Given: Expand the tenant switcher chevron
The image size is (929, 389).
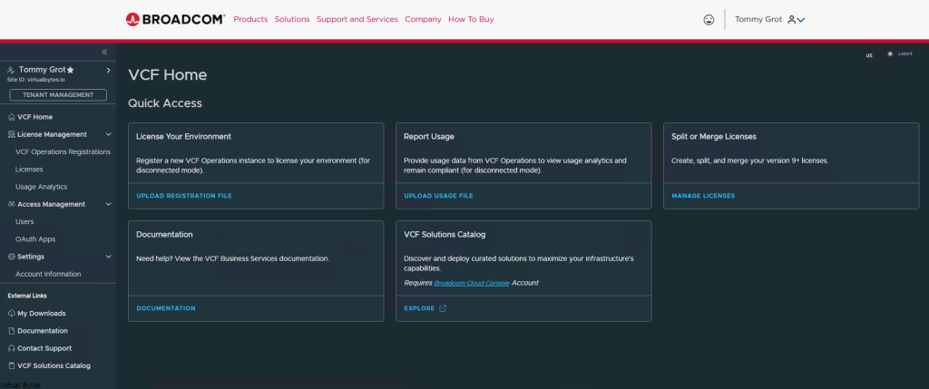Looking at the screenshot, I should (x=109, y=70).
